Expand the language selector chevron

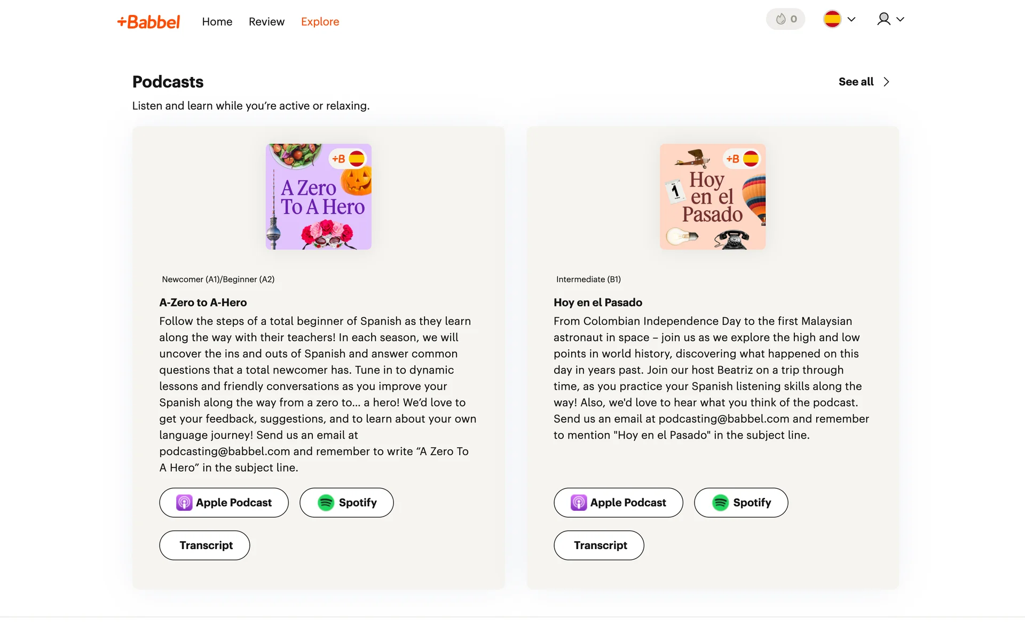[851, 19]
